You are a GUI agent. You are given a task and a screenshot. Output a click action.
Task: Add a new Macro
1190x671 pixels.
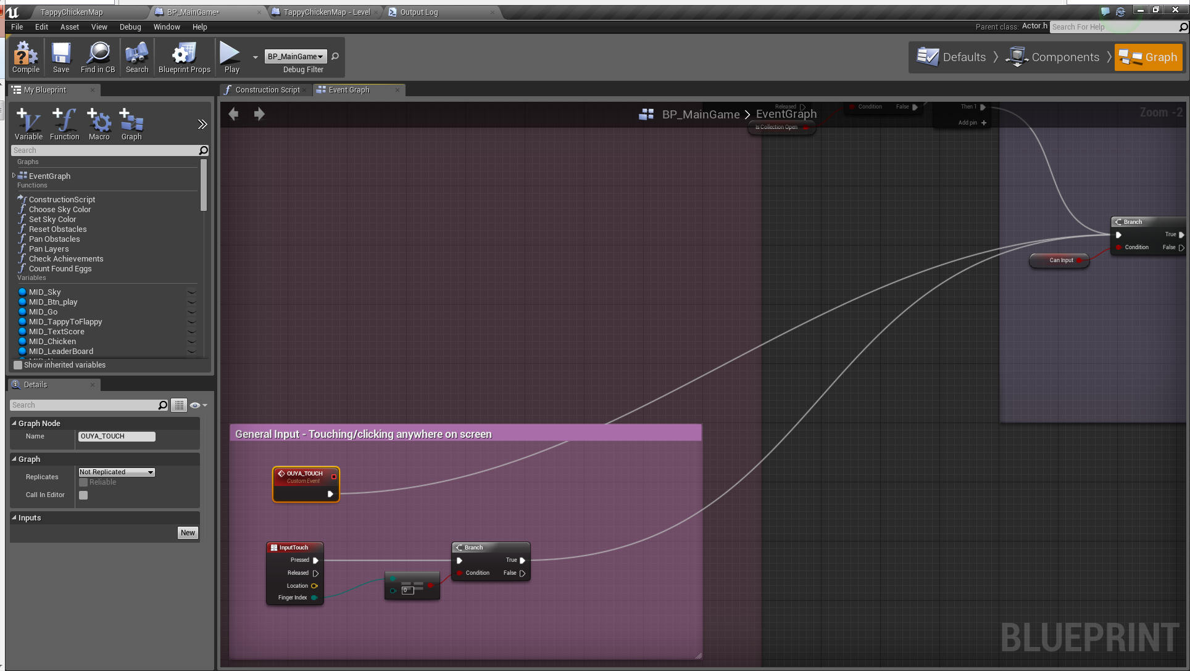tap(99, 123)
